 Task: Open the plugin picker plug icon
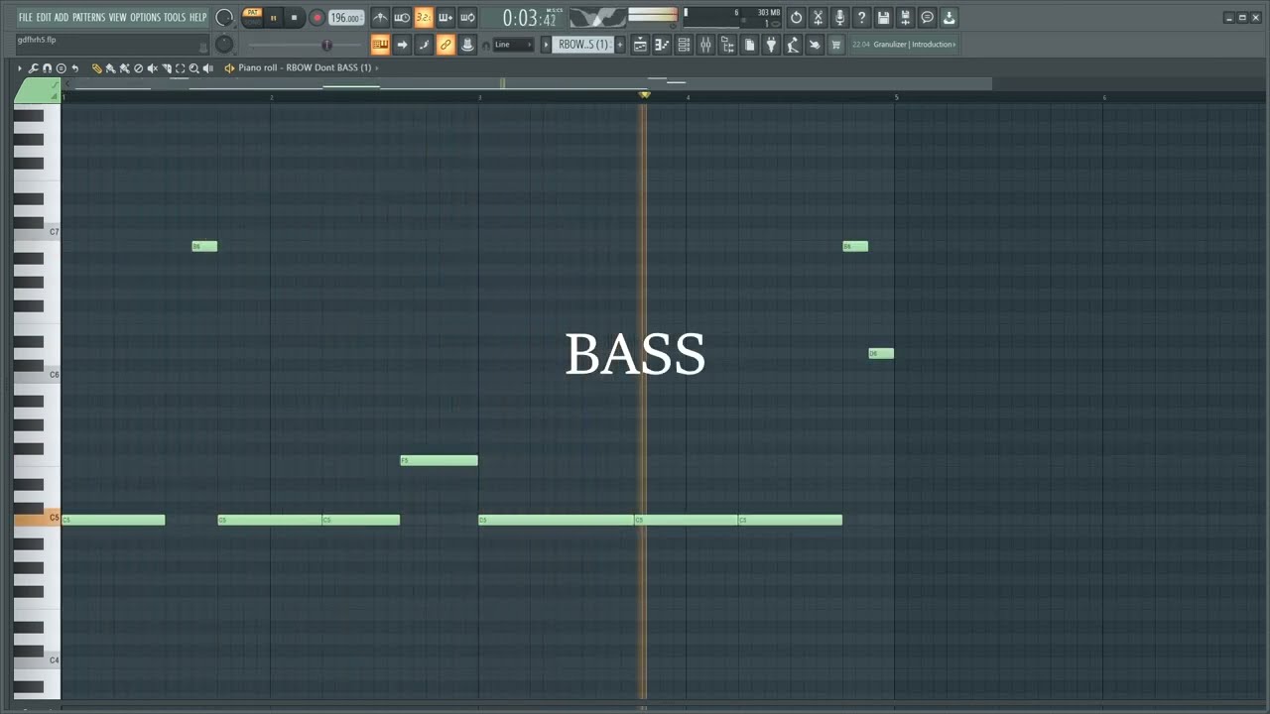pyautogui.click(x=771, y=45)
